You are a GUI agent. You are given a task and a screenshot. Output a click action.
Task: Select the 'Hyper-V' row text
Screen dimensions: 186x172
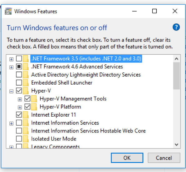41,91
